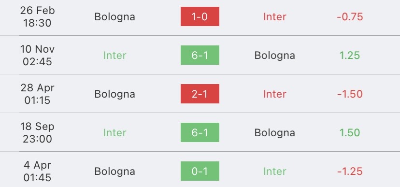This screenshot has width=400, height=187.
Task: Select green Inter in the 18 Sep match
Action: click(x=114, y=133)
